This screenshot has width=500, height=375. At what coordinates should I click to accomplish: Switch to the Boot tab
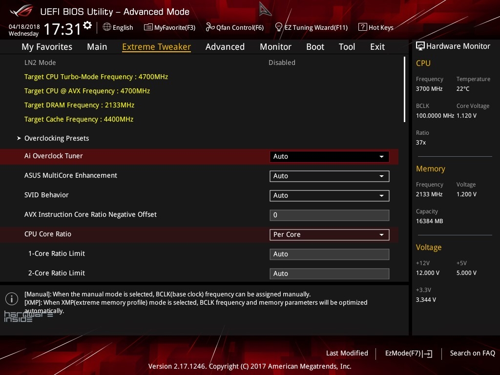pos(315,47)
